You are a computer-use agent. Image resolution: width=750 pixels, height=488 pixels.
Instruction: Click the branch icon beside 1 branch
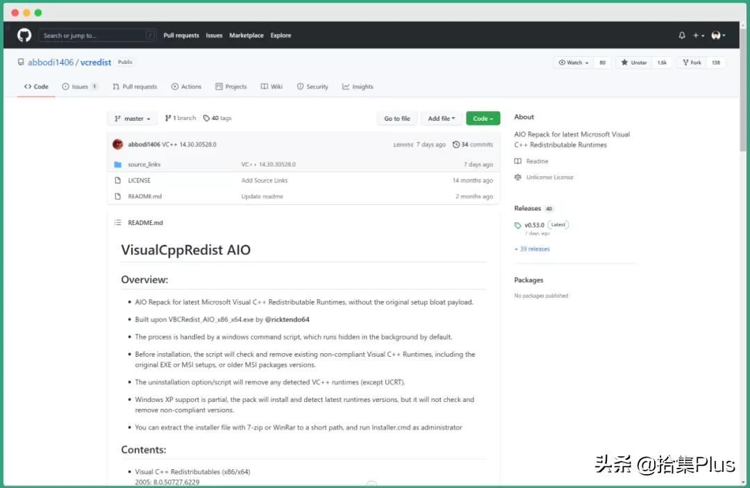[x=168, y=118]
